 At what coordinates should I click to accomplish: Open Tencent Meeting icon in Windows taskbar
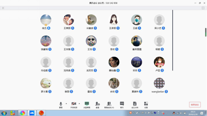[x=32, y=113]
